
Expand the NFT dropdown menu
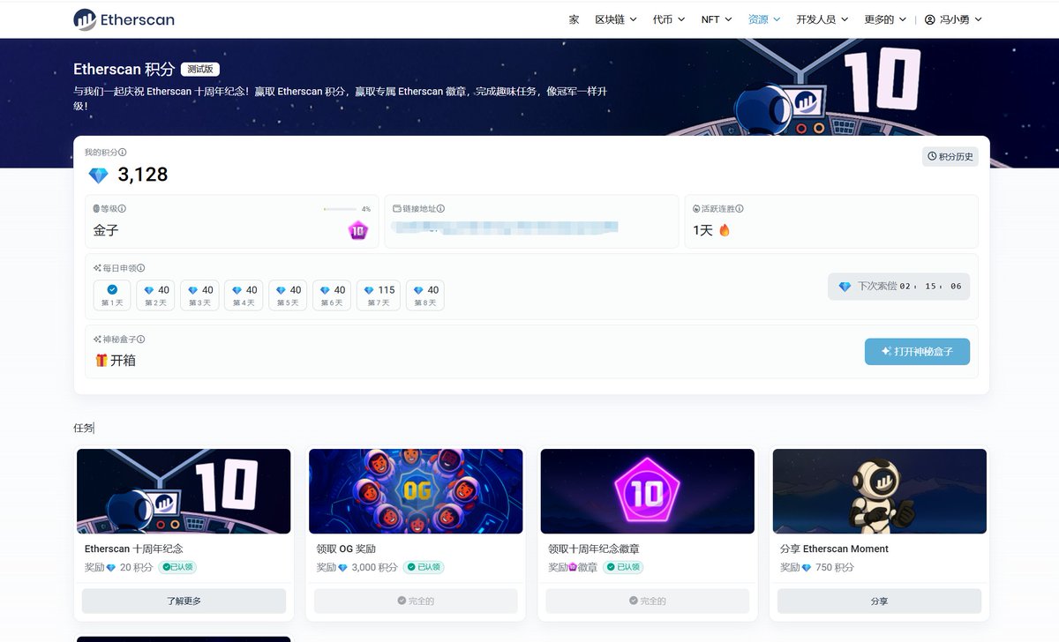(x=716, y=19)
